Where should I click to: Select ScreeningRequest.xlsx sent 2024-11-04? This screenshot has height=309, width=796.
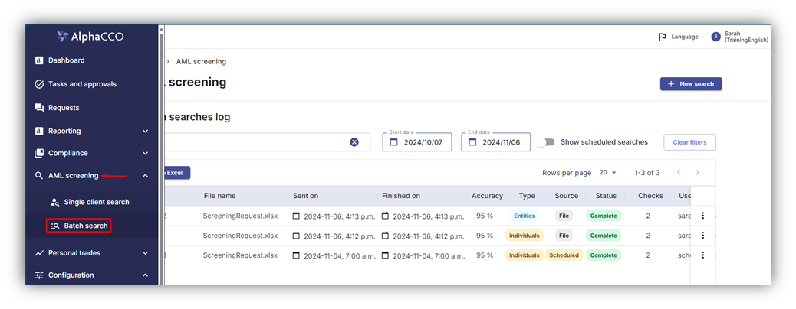tap(240, 255)
